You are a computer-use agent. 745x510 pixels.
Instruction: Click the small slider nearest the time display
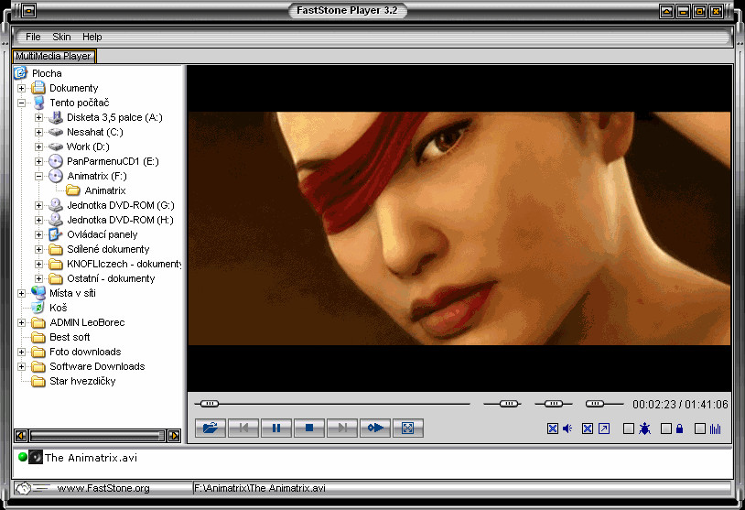point(594,404)
